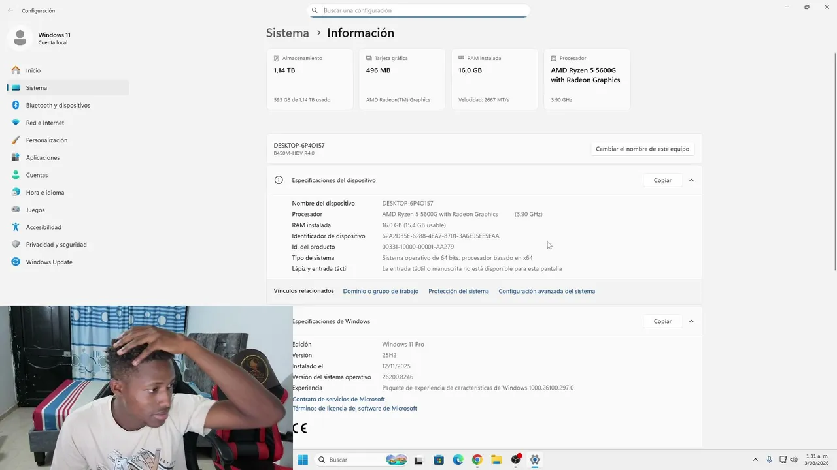Viewport: 837px width, 470px height.
Task: Select Sistema in the sidebar
Action: 68,87
